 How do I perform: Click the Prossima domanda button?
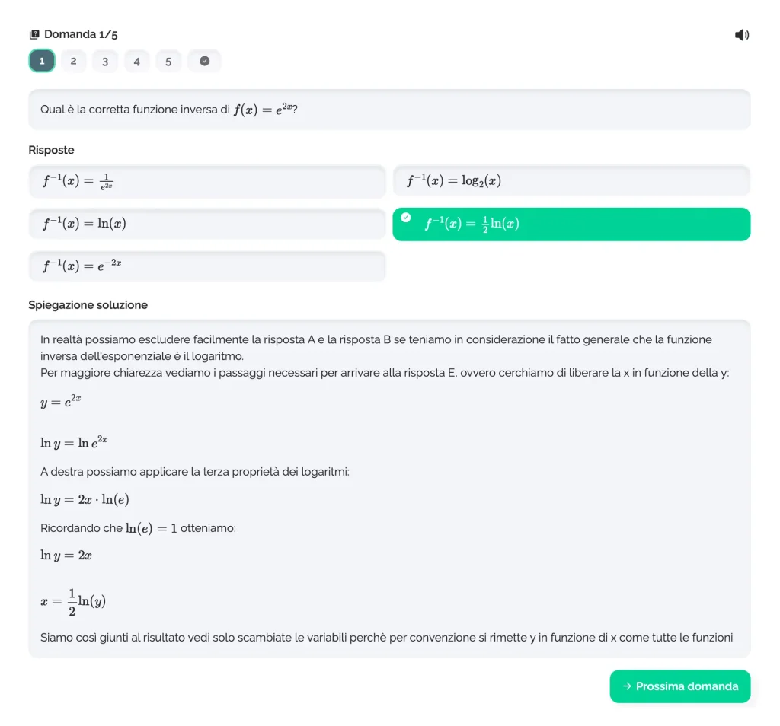[680, 686]
